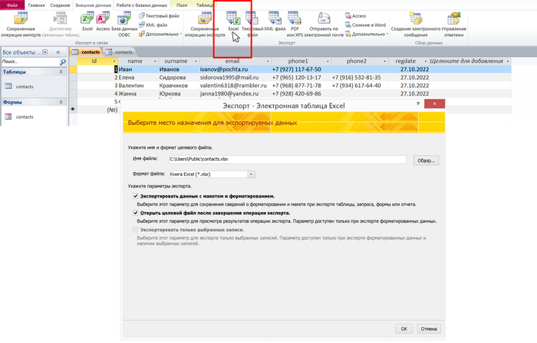
Task: Send table by e-mail
Action: click(x=324, y=24)
